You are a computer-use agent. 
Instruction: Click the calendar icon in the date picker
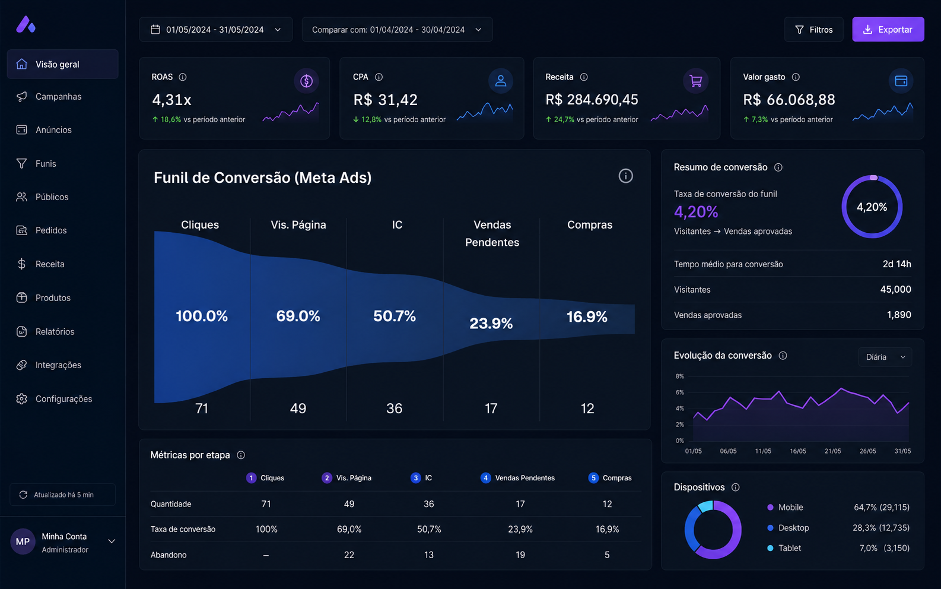coord(155,29)
